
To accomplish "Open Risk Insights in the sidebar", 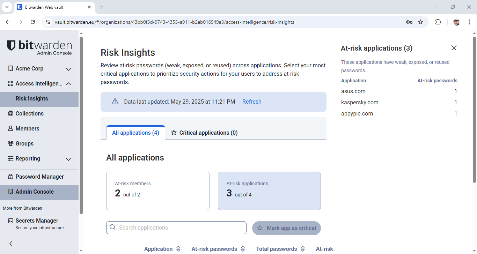I will (x=39, y=98).
